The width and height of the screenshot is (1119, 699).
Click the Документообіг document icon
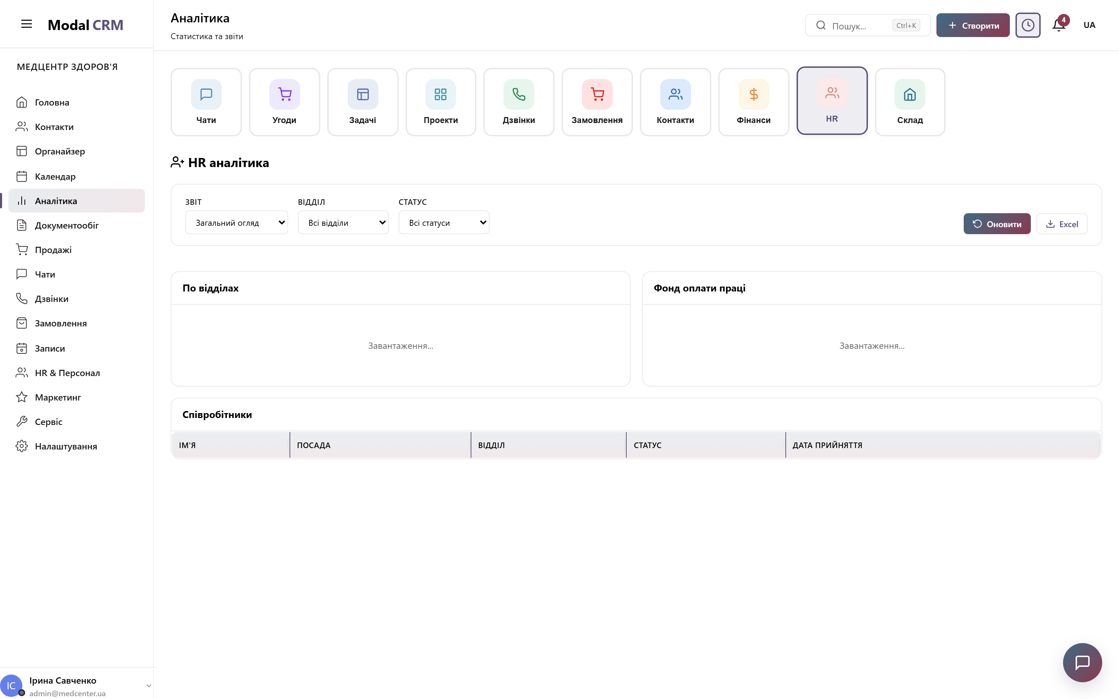[x=22, y=225]
